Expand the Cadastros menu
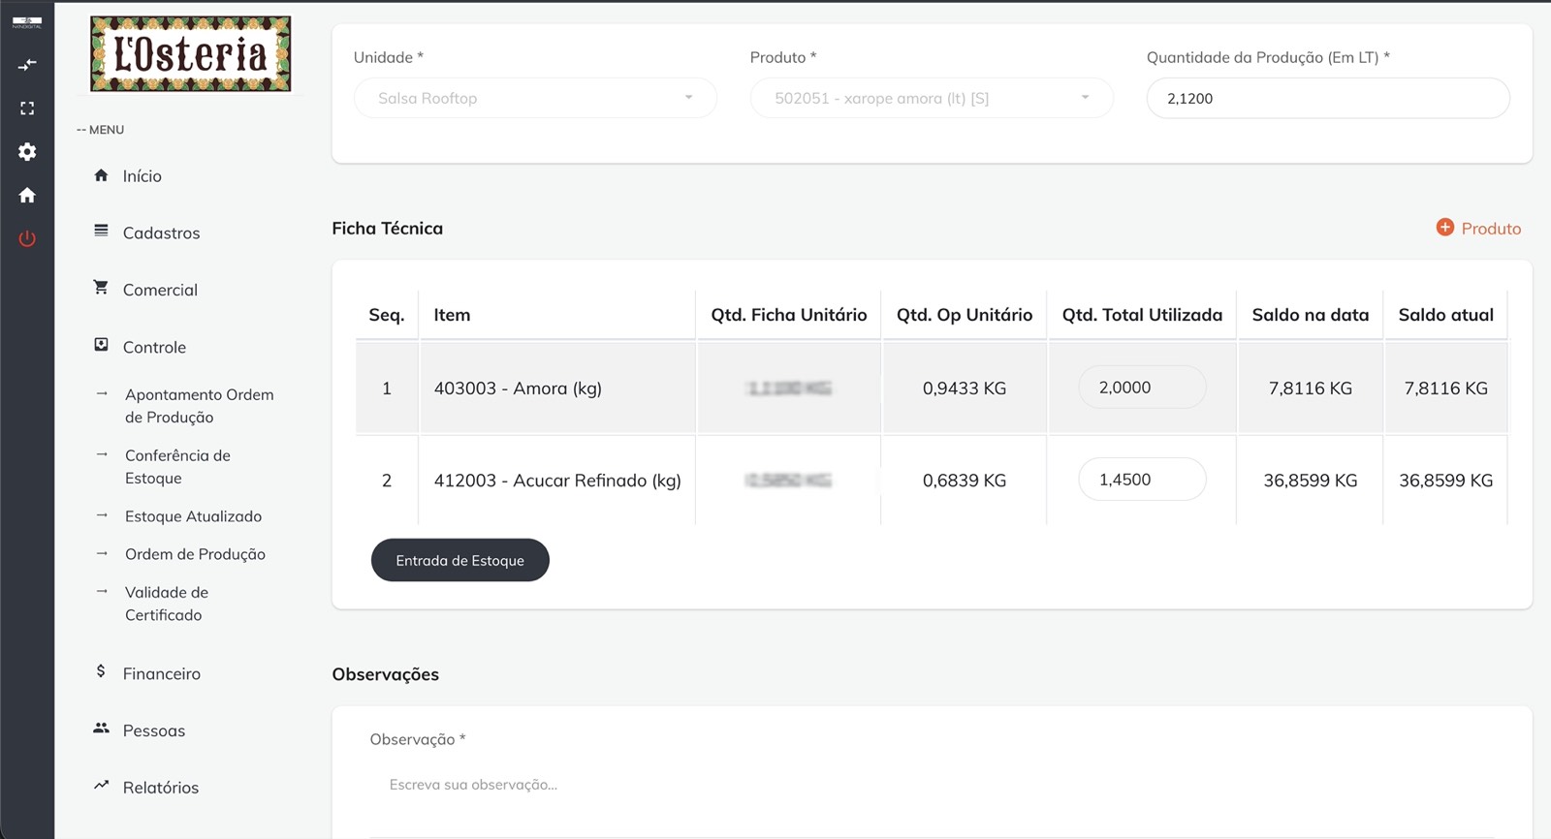The image size is (1551, 839). click(x=162, y=233)
